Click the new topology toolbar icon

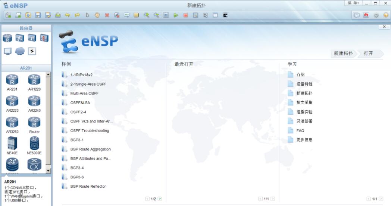[x=8, y=15]
